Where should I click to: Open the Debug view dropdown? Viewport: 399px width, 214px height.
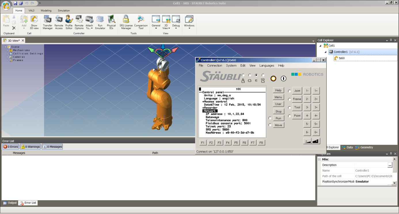pos(176,22)
